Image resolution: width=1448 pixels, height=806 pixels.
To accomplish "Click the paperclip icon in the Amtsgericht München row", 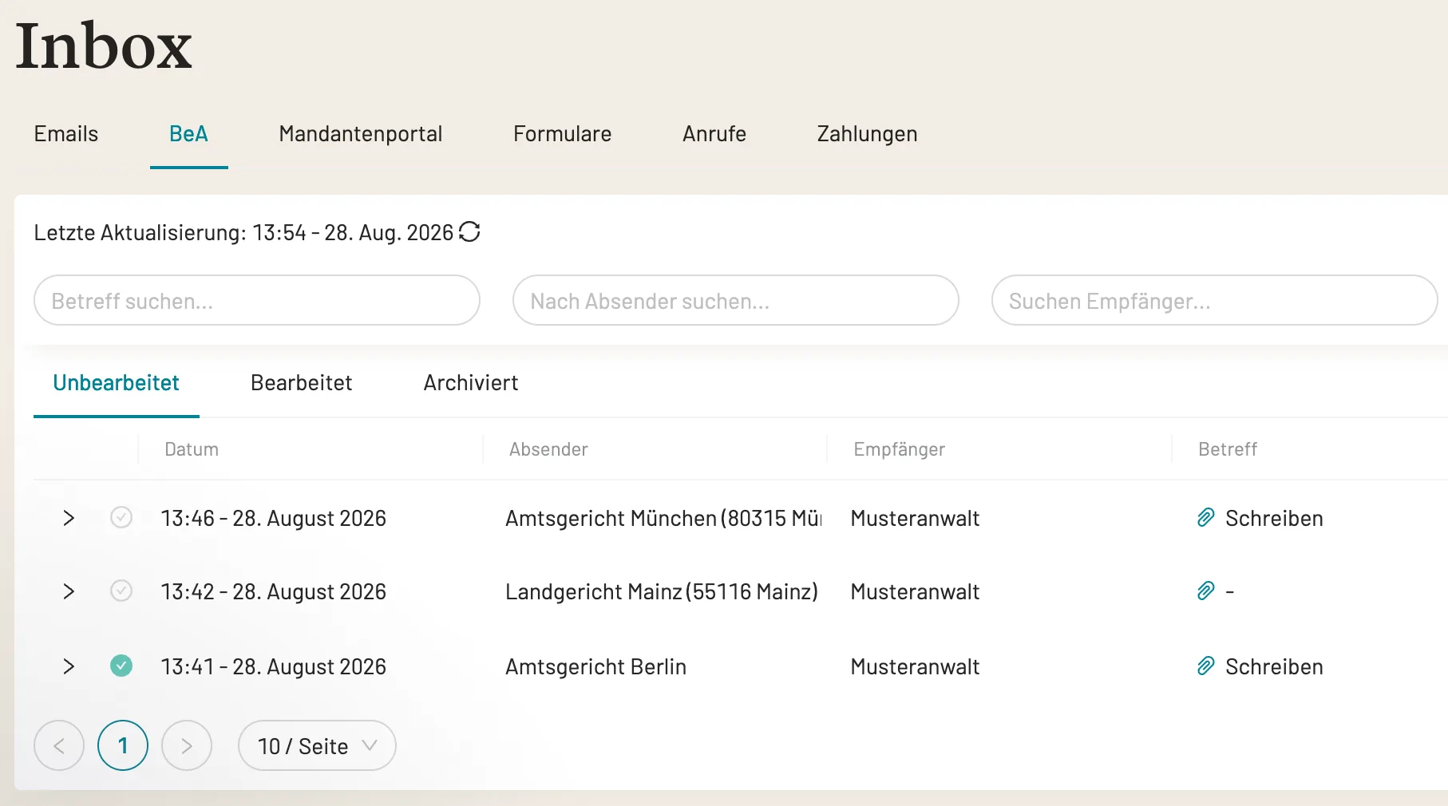I will click(1205, 518).
